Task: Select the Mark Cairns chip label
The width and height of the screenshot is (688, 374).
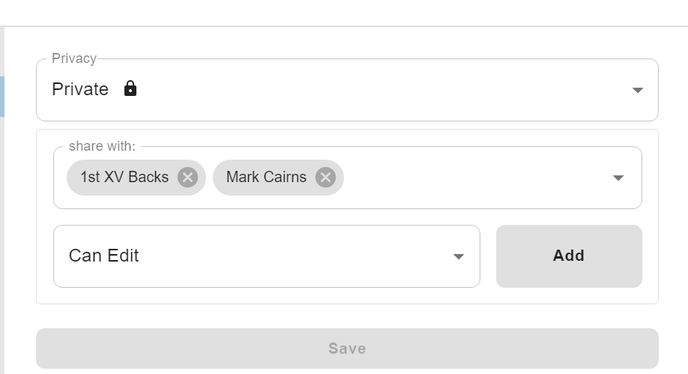Action: (x=266, y=177)
